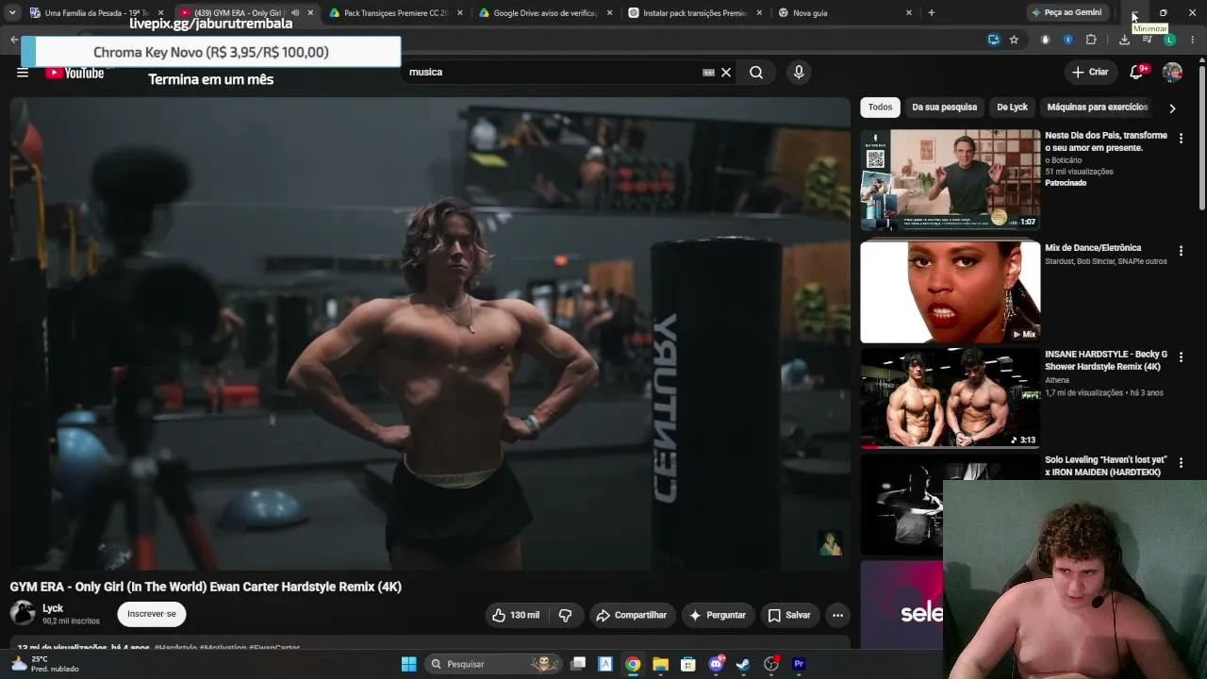
Task: Select 'Da sua pesquisa' filter chip
Action: (944, 108)
